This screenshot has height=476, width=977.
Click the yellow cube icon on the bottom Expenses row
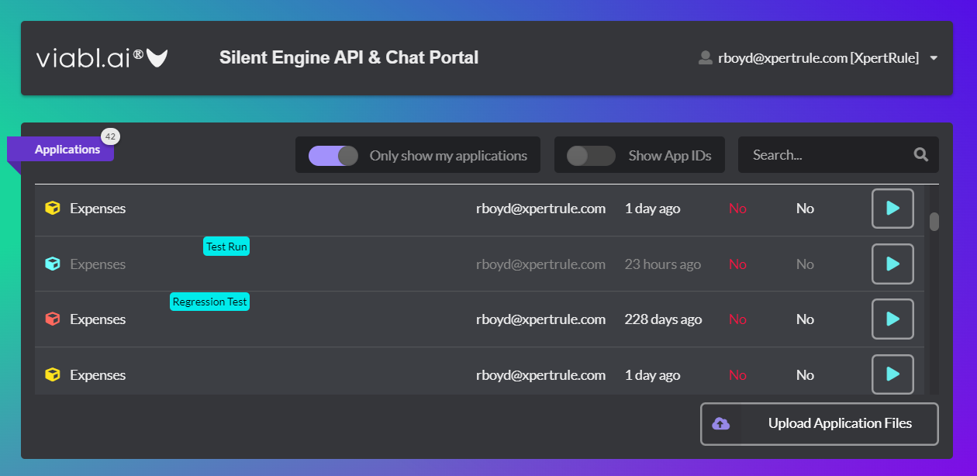pos(51,374)
